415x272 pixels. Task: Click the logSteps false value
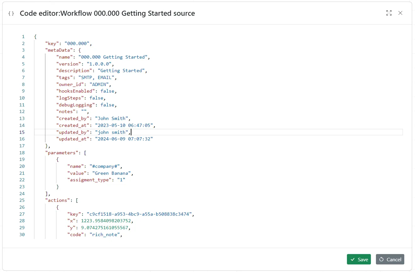pyautogui.click(x=97, y=98)
